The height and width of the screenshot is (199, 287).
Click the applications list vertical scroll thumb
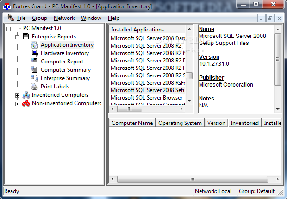coord(189,75)
